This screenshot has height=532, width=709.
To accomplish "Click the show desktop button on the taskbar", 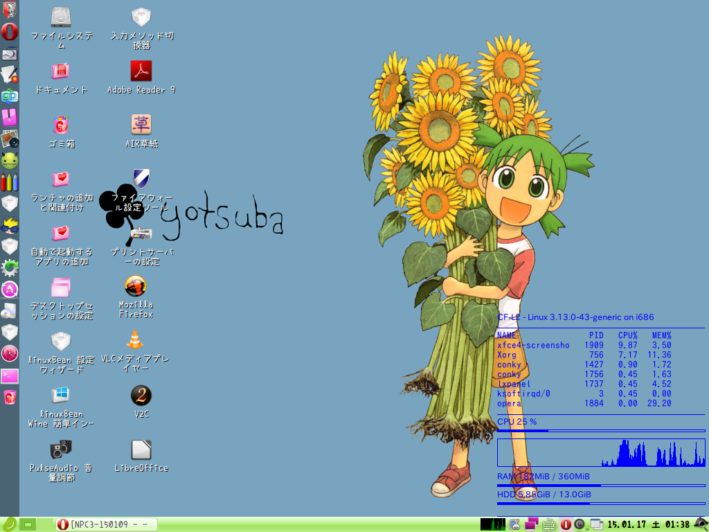I will 28,525.
